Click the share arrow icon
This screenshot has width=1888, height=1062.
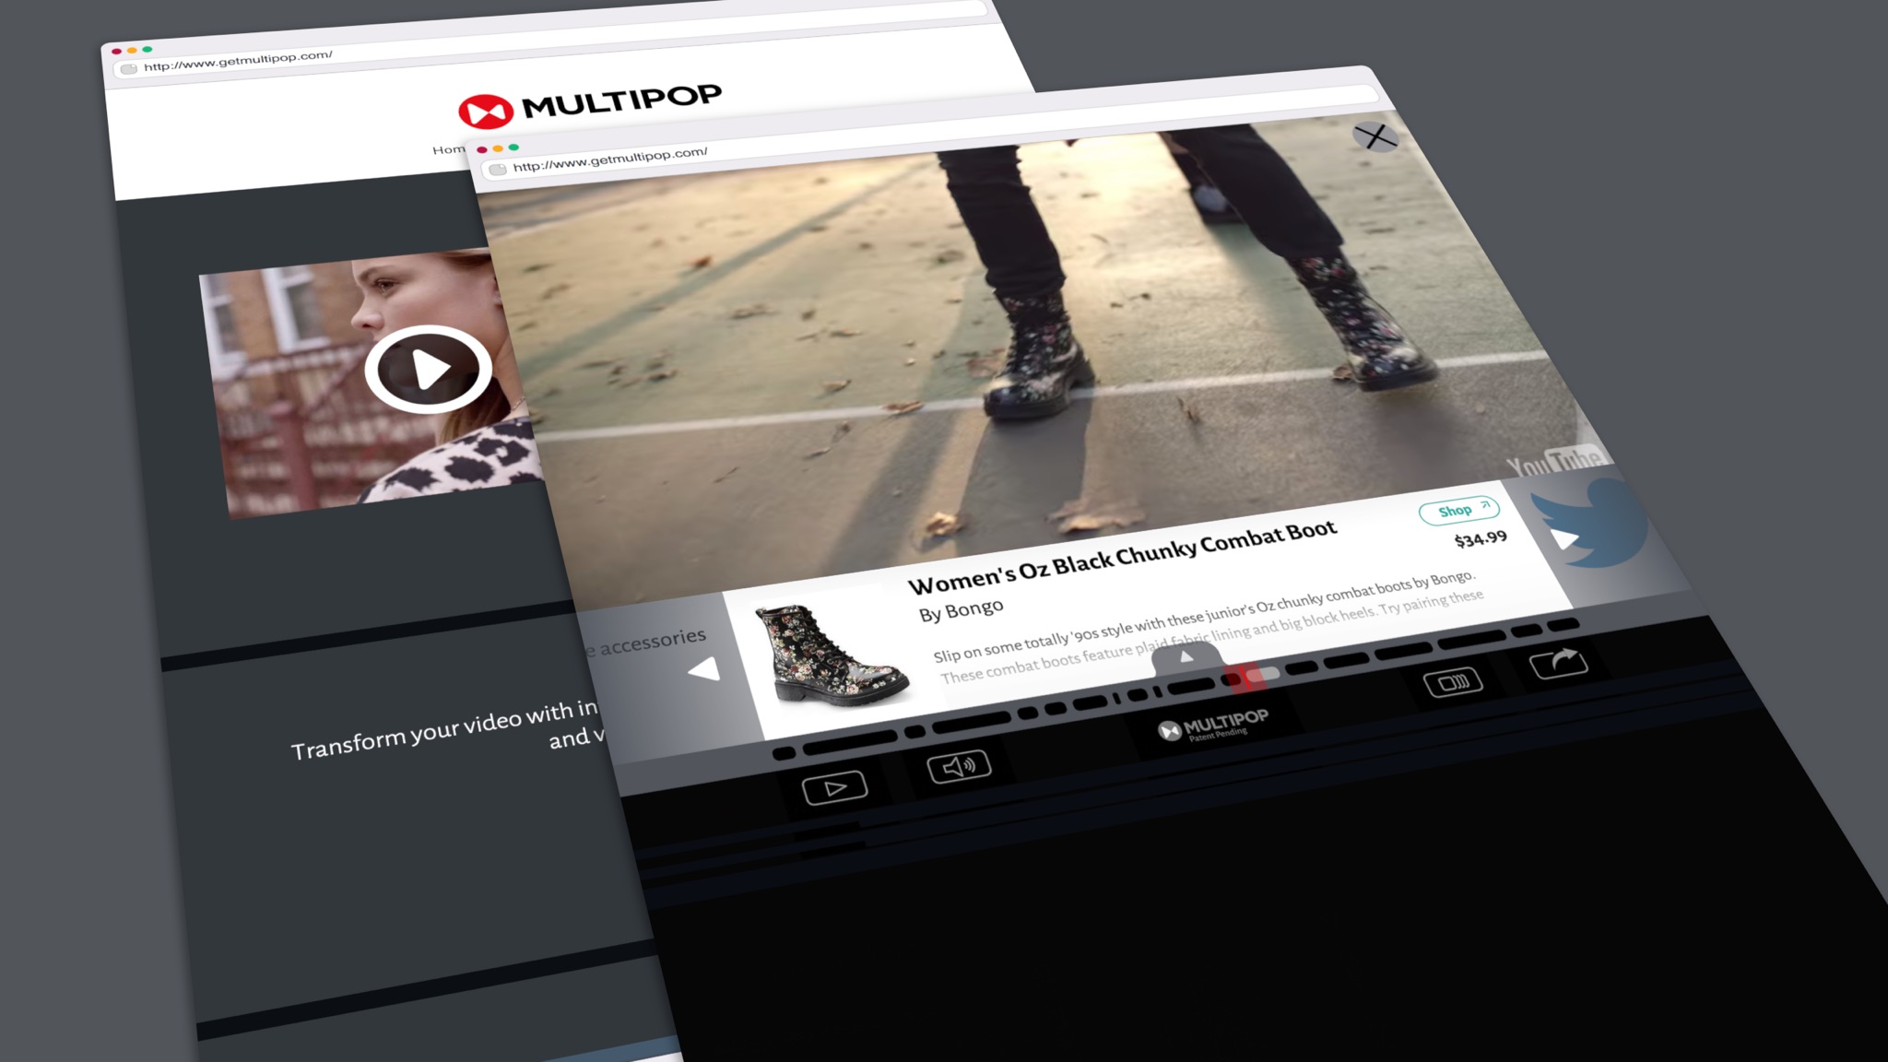(1559, 662)
